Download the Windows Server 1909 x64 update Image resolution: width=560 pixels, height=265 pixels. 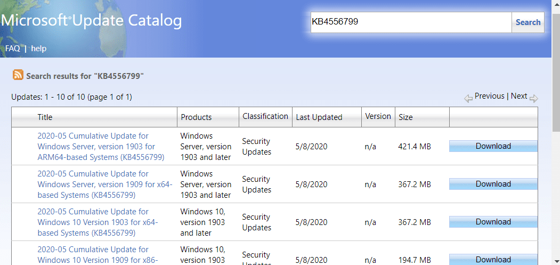click(493, 184)
